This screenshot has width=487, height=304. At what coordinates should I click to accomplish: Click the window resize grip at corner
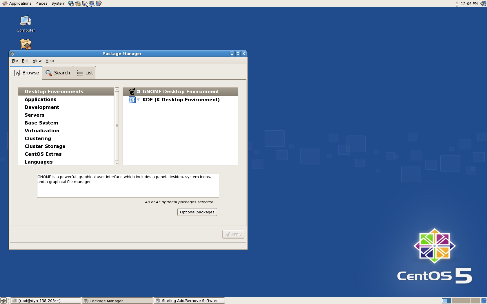pos(245,247)
